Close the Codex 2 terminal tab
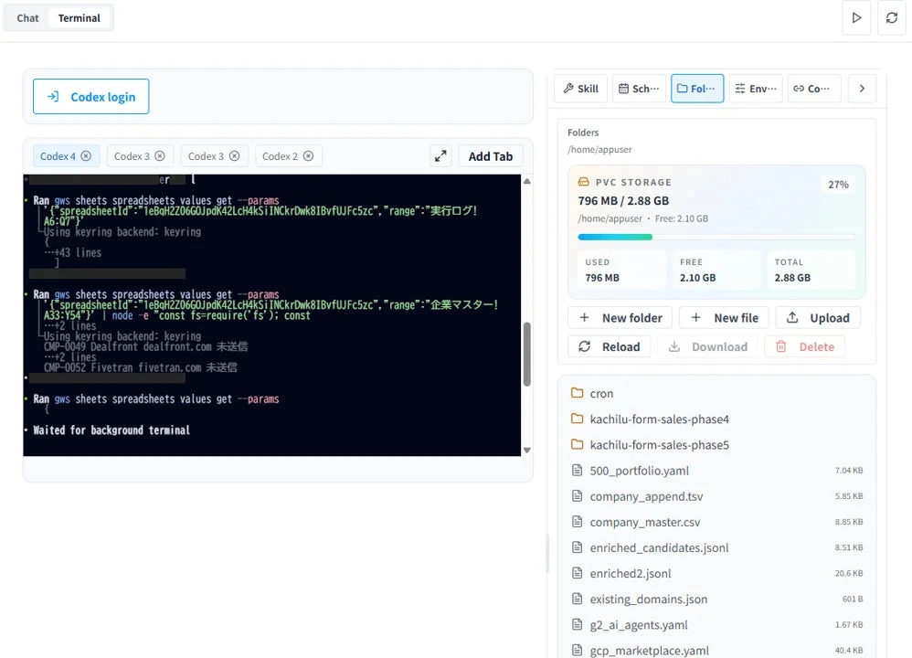The width and height of the screenshot is (912, 658). [310, 155]
